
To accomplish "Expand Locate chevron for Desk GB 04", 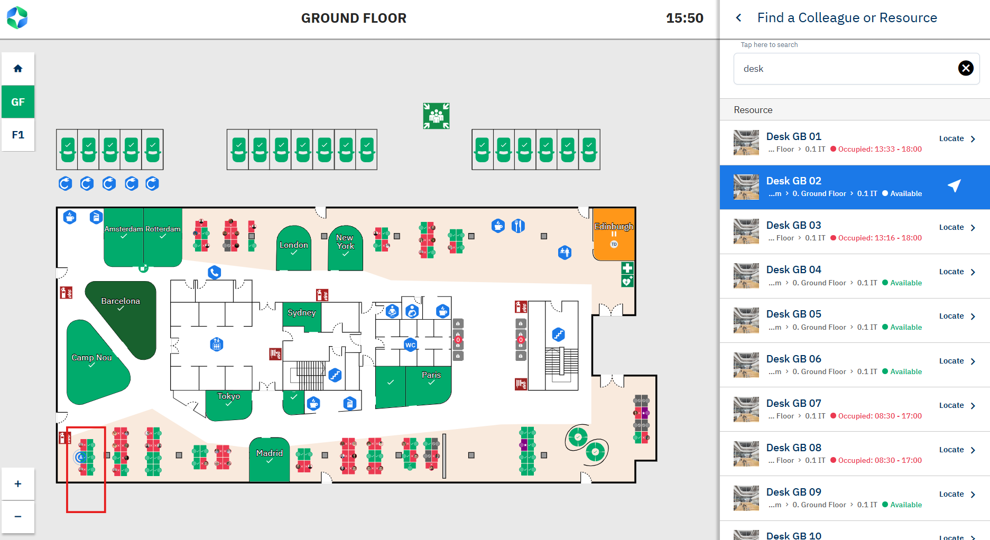I will point(973,272).
